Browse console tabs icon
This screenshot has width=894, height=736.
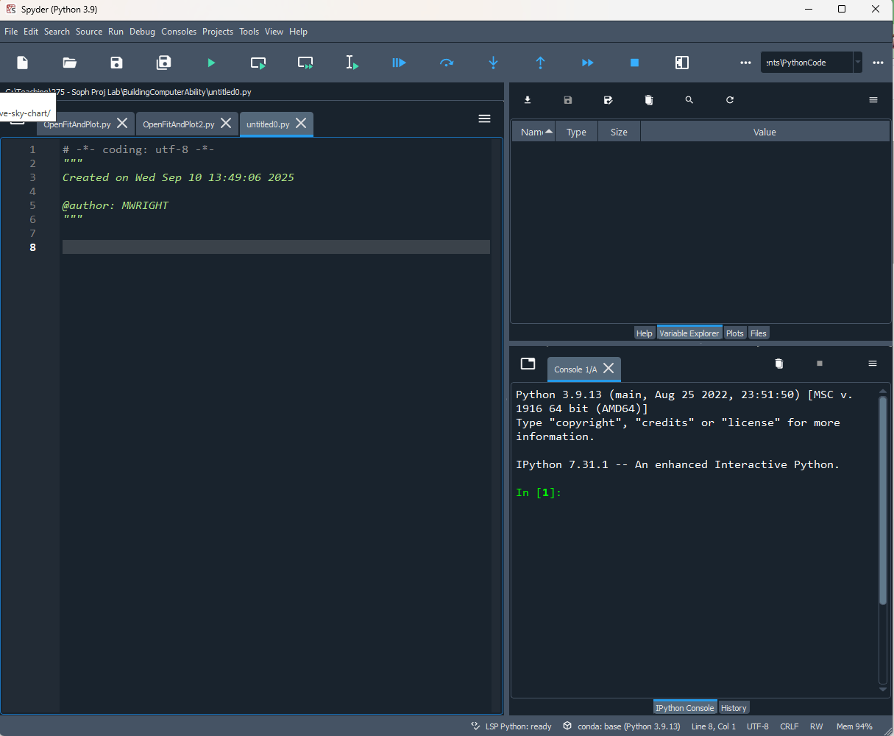[x=528, y=364]
